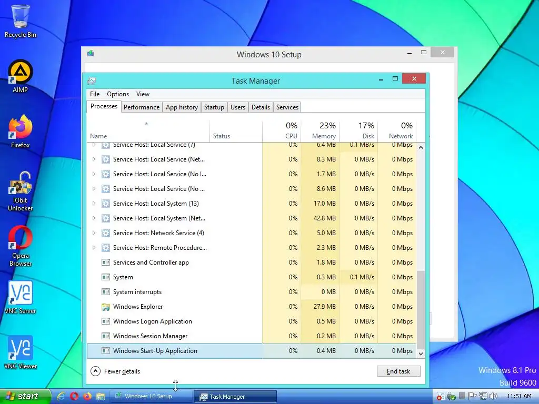Click the green shield tray icon
This screenshot has height=404, width=539.
point(451,397)
